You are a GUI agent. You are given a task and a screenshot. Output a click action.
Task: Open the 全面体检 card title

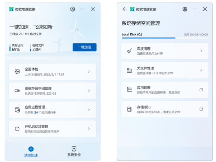pyautogui.click(x=32, y=69)
